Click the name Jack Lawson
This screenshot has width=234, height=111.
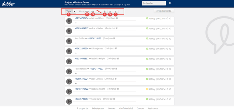pos(97,79)
